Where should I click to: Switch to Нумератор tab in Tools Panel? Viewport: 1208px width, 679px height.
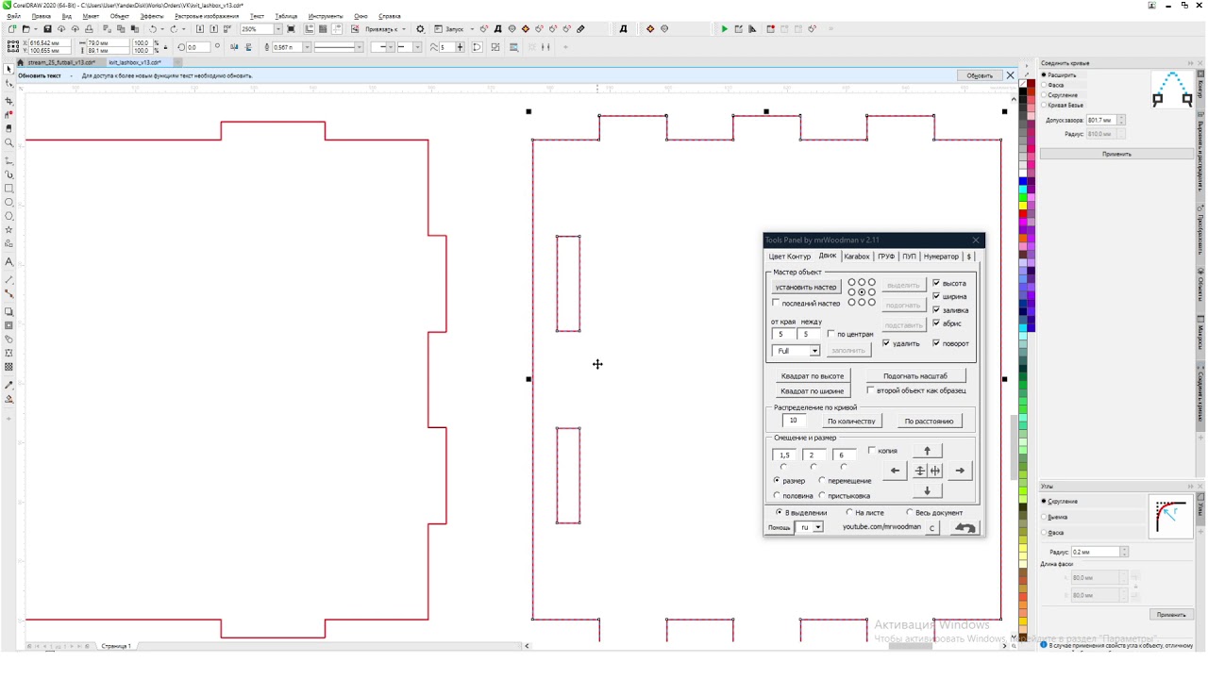click(x=941, y=257)
